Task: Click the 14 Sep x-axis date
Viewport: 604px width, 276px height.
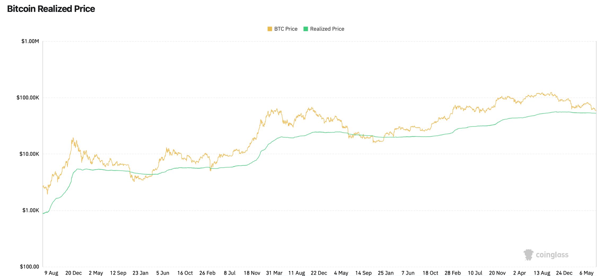Action: point(364,273)
